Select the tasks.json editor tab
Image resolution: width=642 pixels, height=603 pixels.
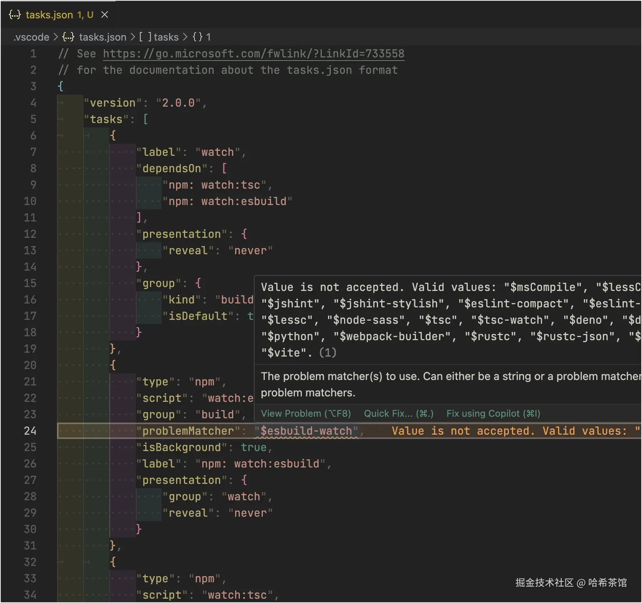pyautogui.click(x=59, y=15)
